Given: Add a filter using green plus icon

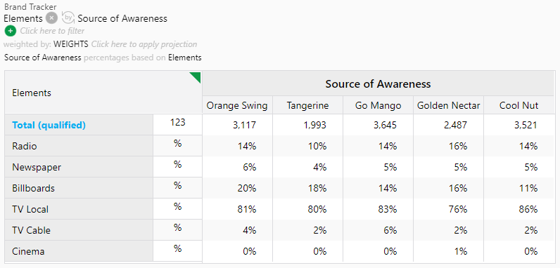Looking at the screenshot, I should pyautogui.click(x=11, y=31).
